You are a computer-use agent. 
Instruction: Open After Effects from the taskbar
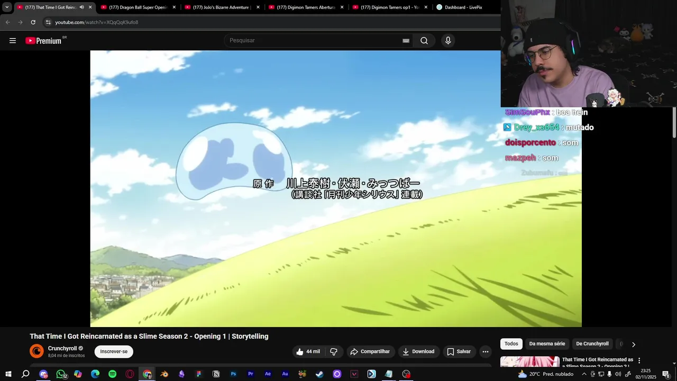(x=268, y=374)
